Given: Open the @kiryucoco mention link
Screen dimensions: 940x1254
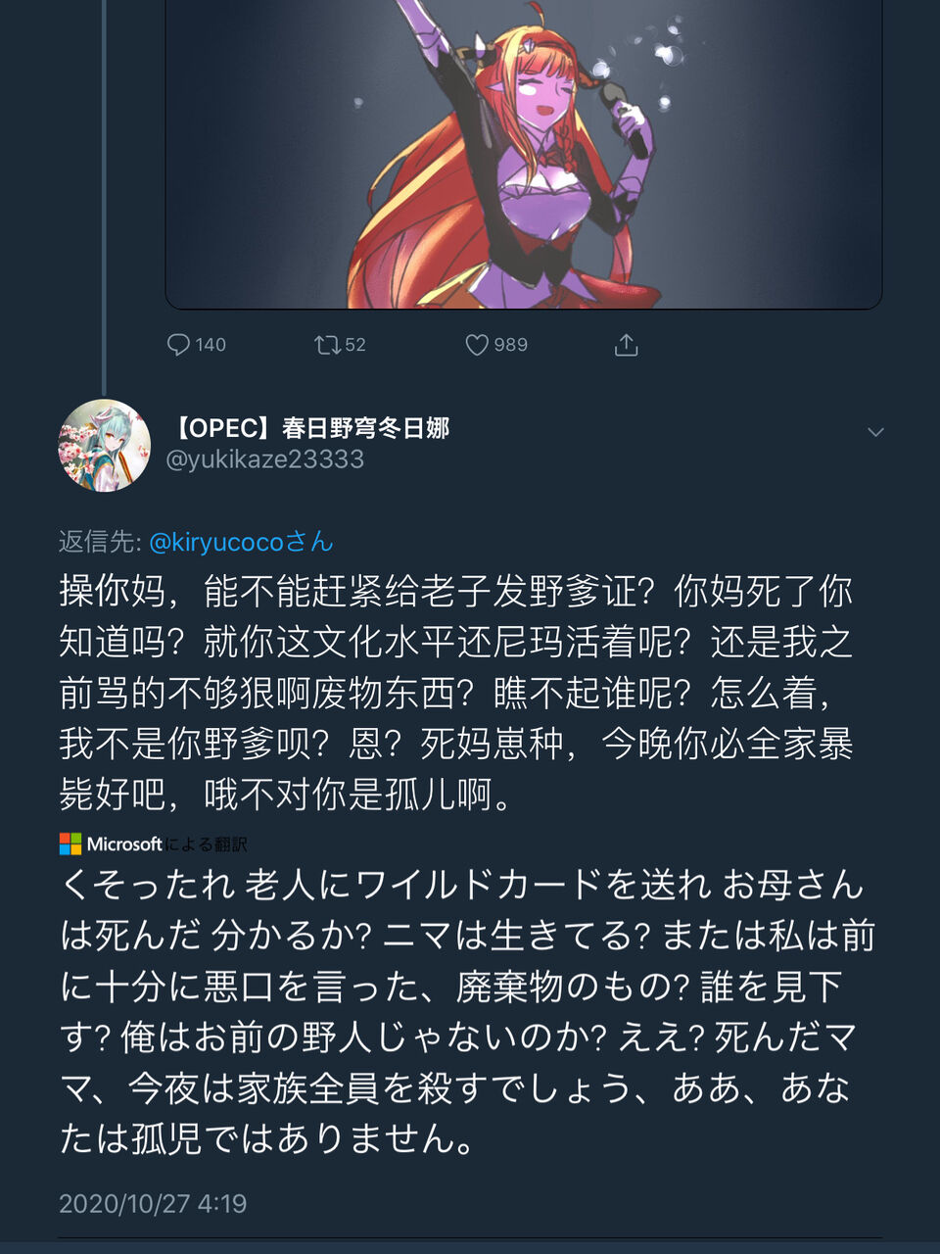Looking at the screenshot, I should (x=241, y=542).
